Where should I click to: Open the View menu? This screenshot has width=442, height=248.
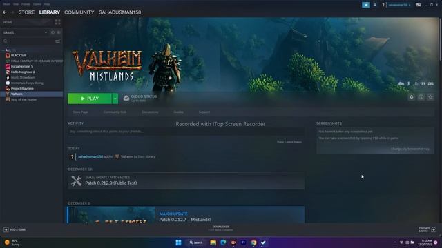16,4
